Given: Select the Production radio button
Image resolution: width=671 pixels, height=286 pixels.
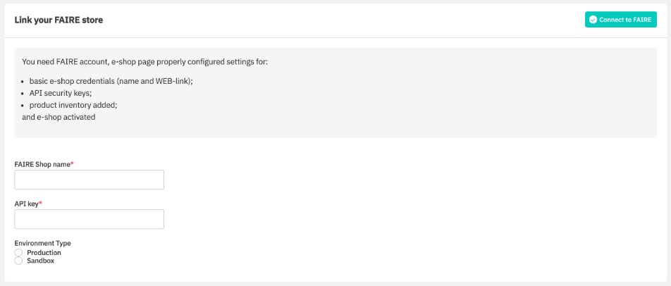Looking at the screenshot, I should [x=18, y=253].
